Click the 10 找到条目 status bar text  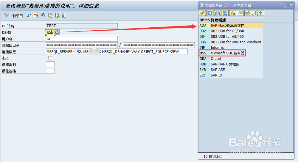coord(213,157)
